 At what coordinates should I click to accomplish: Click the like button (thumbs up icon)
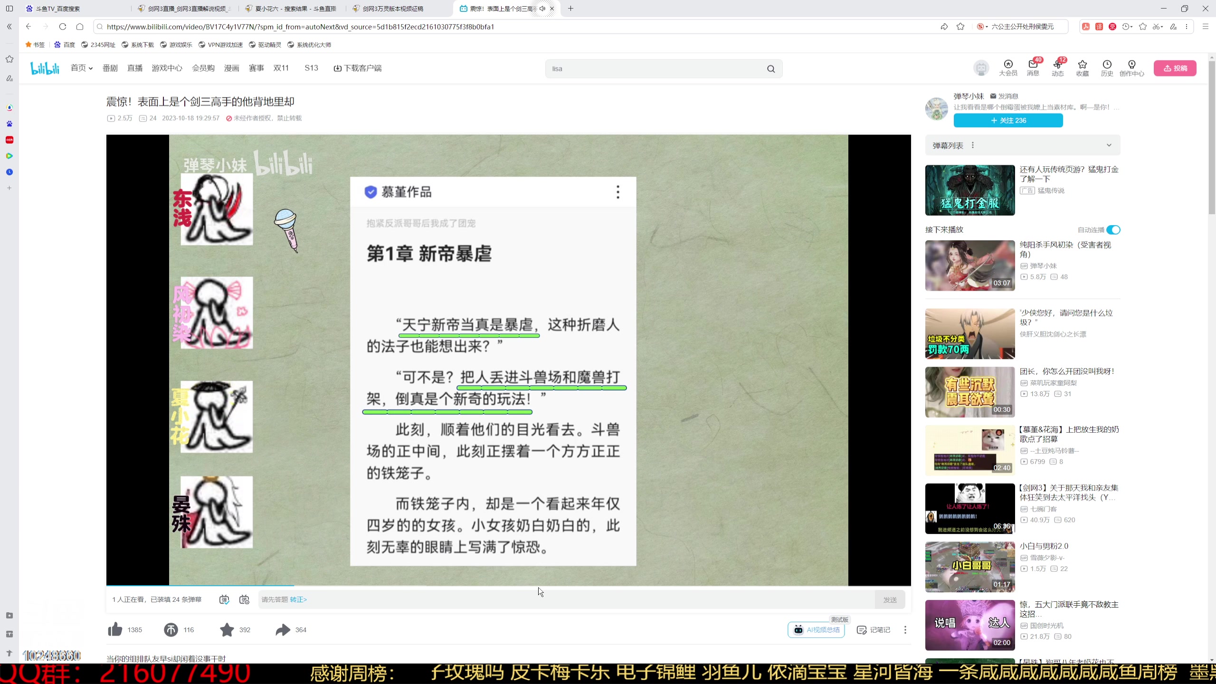115,630
